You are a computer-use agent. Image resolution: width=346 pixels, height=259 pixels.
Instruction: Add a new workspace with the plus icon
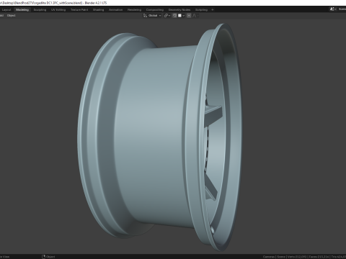point(213,10)
